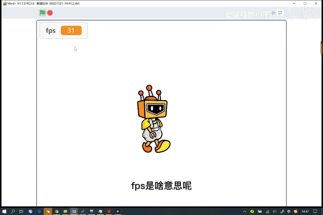Open the Windows notification center
Screen dimensions: 323x215
pos(315,211)
